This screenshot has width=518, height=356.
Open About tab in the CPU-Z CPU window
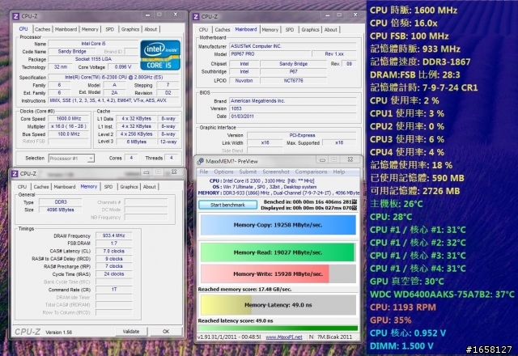click(151, 29)
